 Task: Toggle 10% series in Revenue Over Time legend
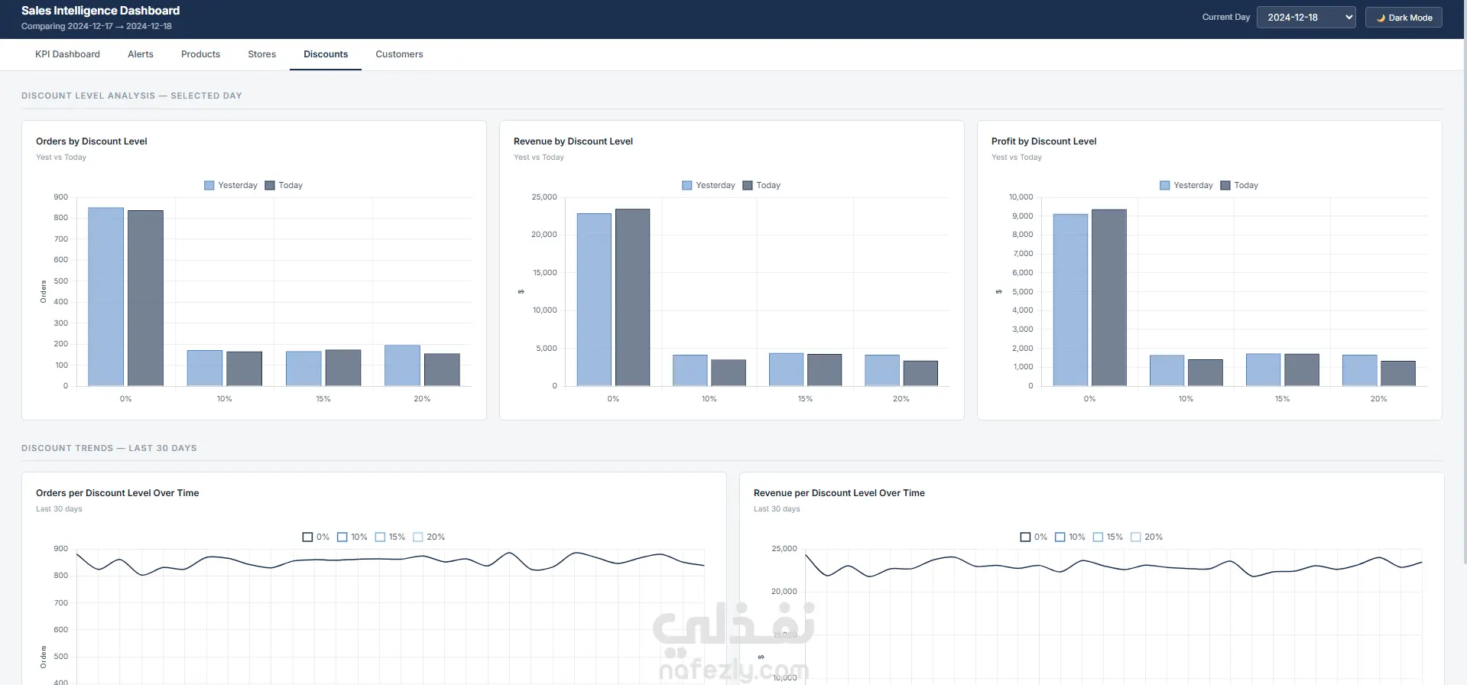[1070, 537]
